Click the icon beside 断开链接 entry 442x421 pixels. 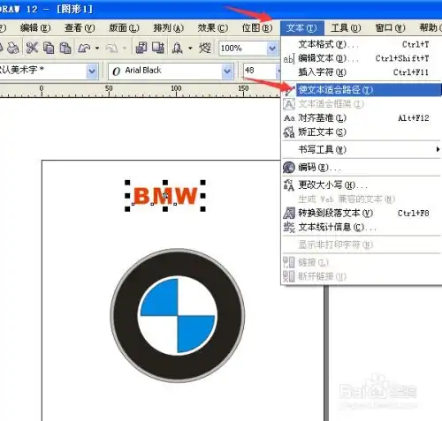tap(289, 276)
